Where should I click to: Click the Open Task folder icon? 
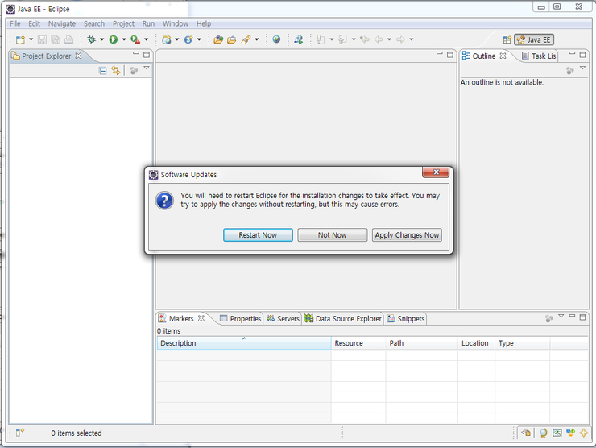click(231, 39)
